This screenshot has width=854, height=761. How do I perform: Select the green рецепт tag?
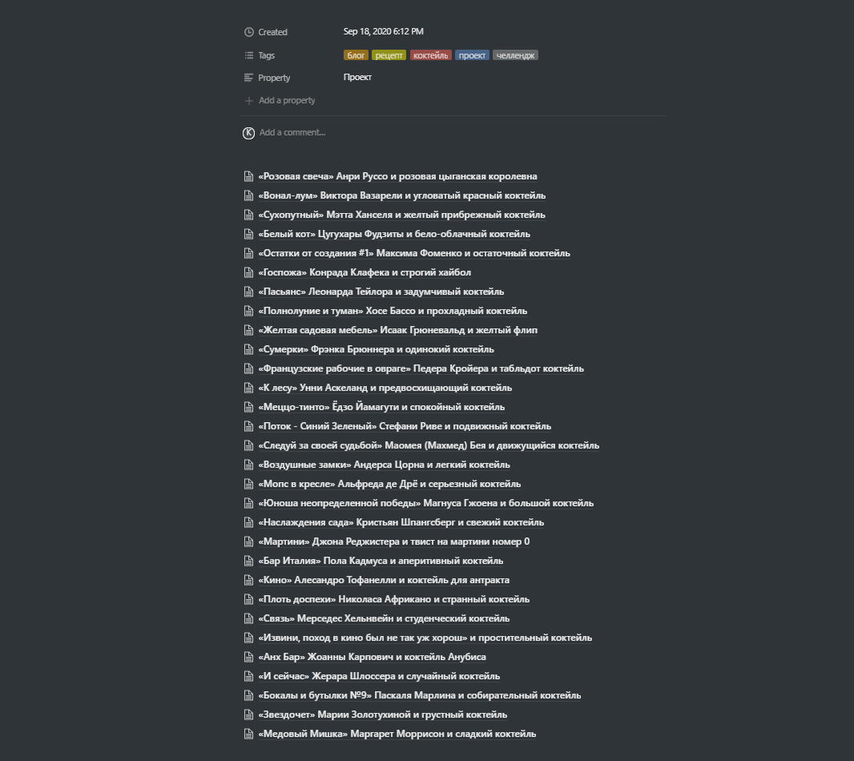(x=389, y=55)
